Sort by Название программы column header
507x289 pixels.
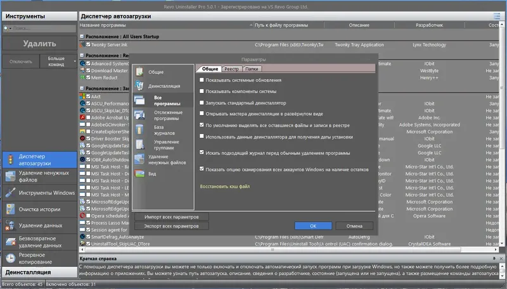[166, 25]
